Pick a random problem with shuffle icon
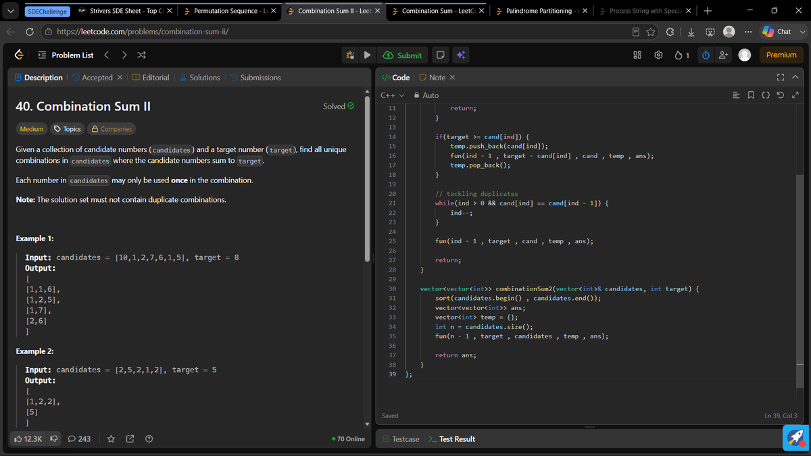This screenshot has width=811, height=456. (x=141, y=55)
